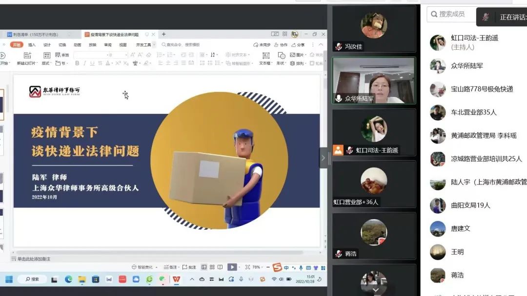Click the fit slide to window icon

pos(248,267)
